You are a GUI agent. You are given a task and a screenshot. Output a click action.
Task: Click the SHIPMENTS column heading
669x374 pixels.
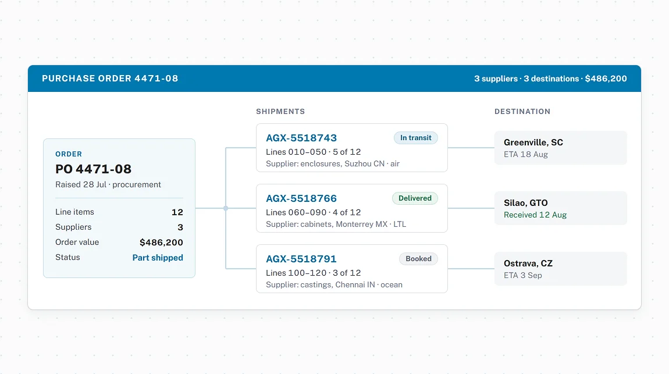[280, 111]
